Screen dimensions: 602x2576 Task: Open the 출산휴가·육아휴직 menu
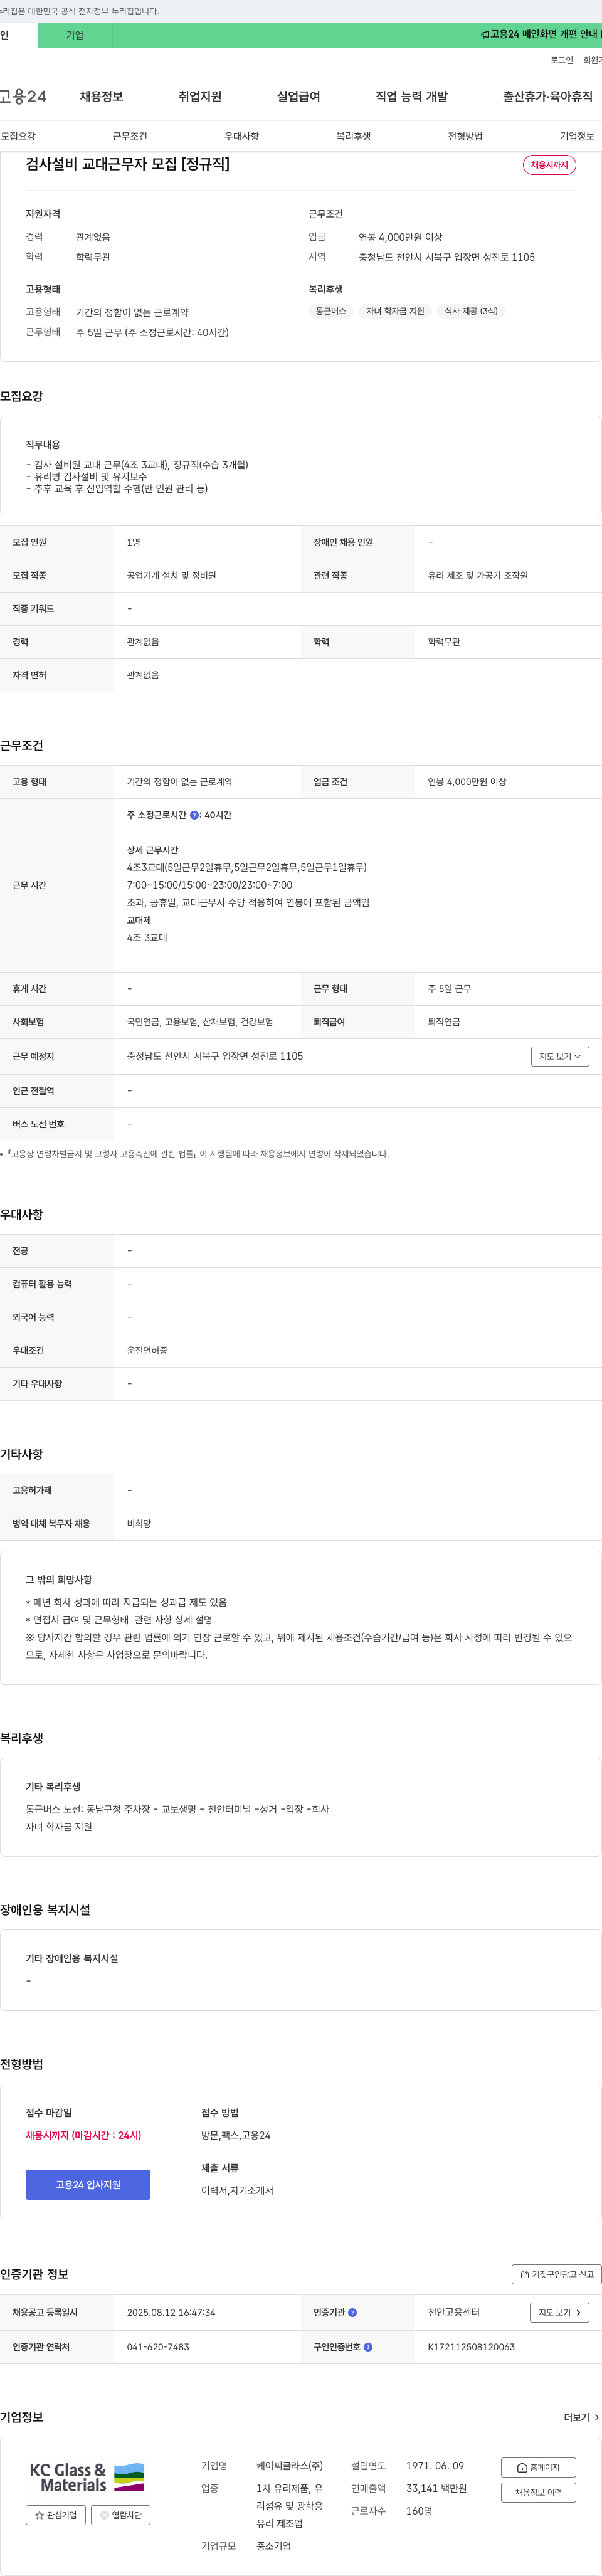(548, 97)
